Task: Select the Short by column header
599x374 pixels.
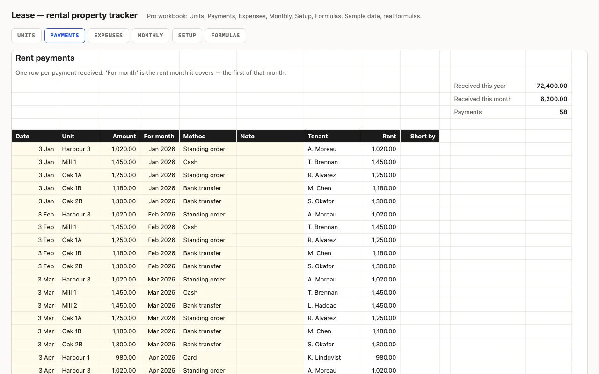Action: 420,136
